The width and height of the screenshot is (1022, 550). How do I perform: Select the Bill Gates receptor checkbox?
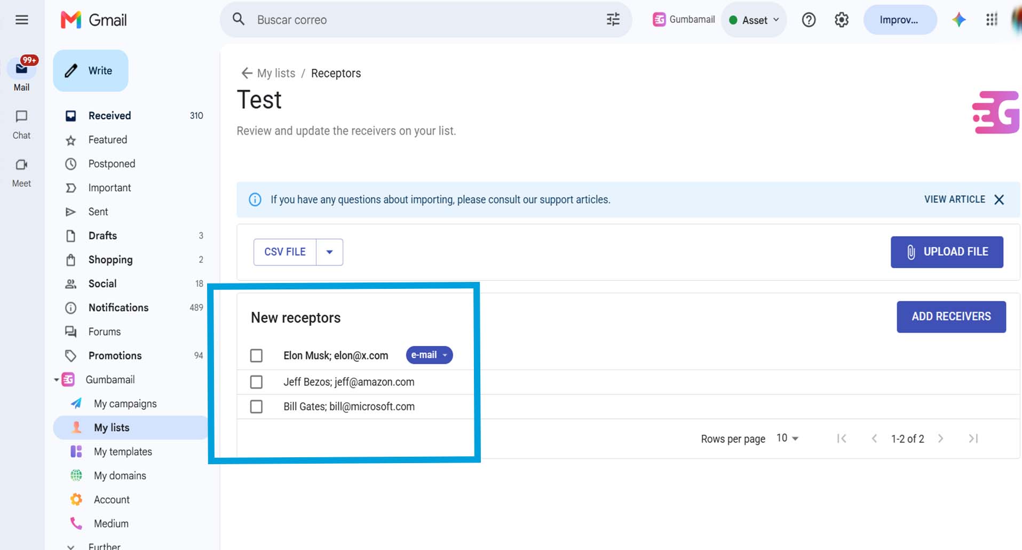[x=256, y=407]
